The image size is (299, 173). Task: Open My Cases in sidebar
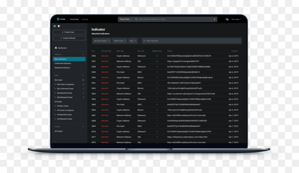click(x=58, y=80)
